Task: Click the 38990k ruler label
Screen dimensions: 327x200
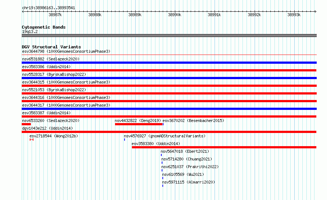Action: (x=175, y=15)
